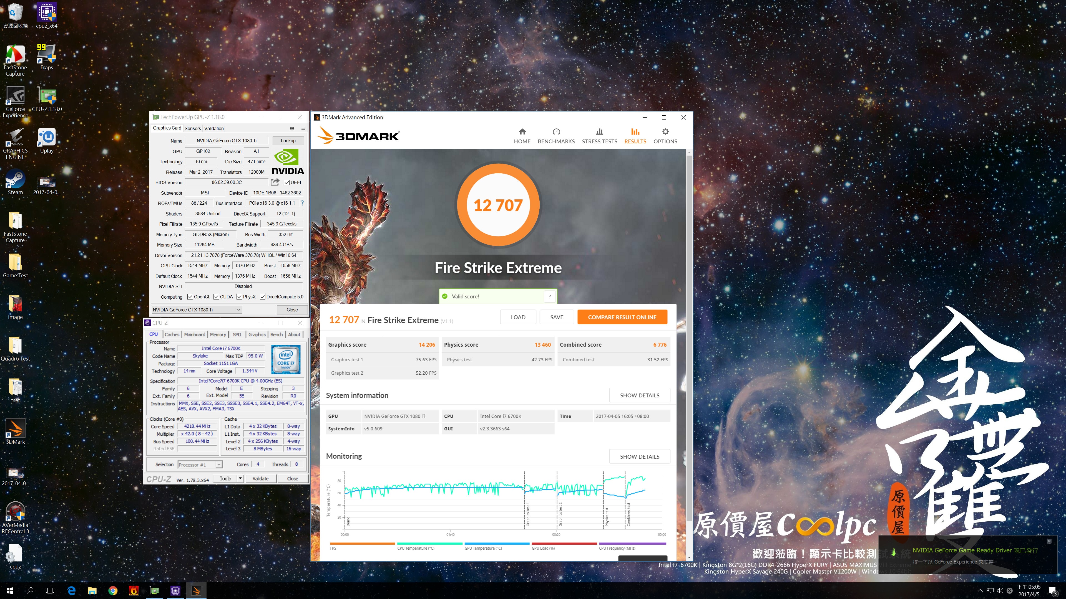Click the LOAD button in 3DMark
The height and width of the screenshot is (599, 1066).
pyautogui.click(x=518, y=317)
